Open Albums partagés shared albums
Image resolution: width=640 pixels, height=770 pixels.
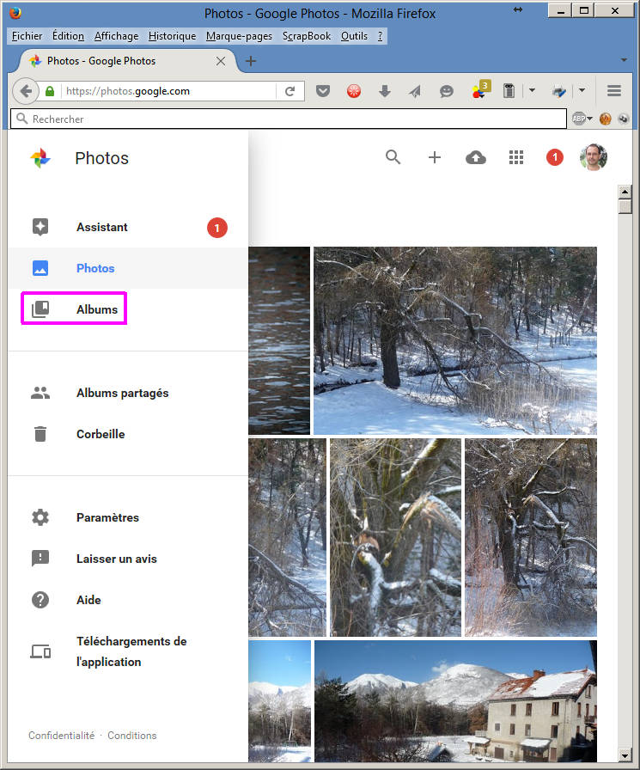[x=128, y=393]
